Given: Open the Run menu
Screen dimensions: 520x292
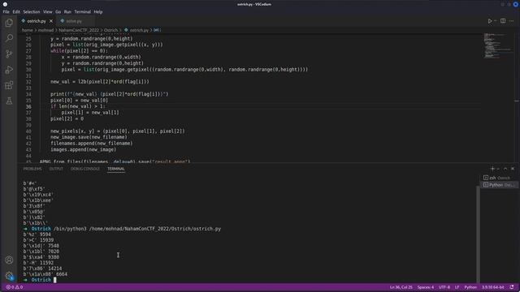Looking at the screenshot, I should 67,12.
